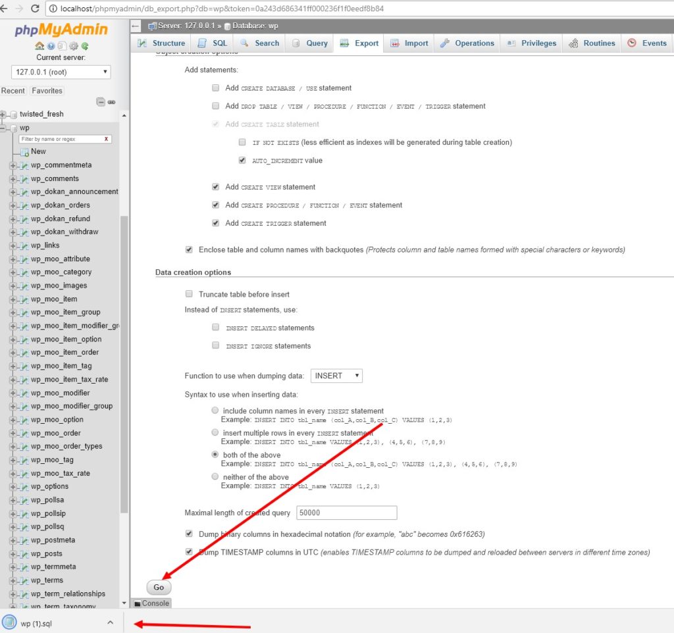Expand wp_moo_category table node
This screenshot has height=633, width=674.
point(13,272)
